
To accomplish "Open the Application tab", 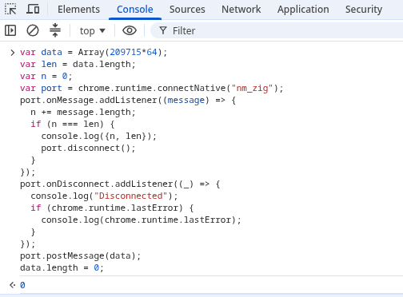I will click(303, 10).
